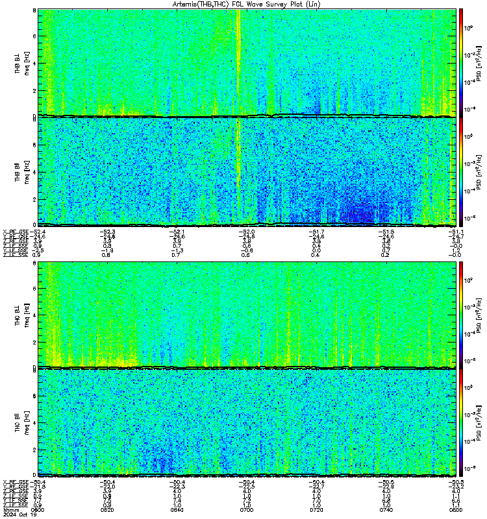The image size is (487, 519).
Task: Click the '-52.4' X_RE_GSE value under THB
Action: [38, 232]
